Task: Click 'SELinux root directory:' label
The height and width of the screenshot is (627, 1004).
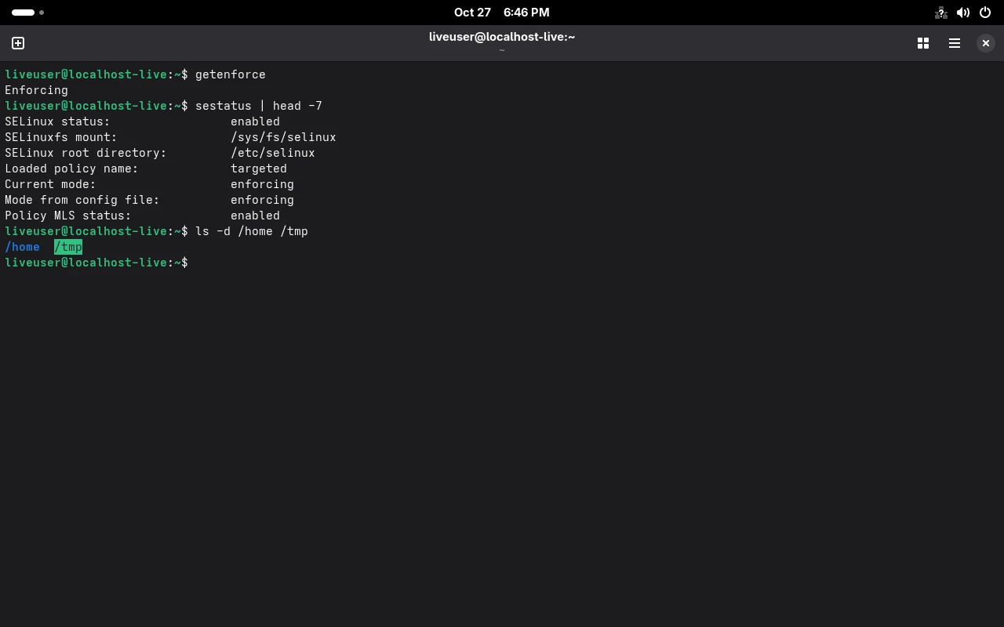Action: tap(85, 153)
